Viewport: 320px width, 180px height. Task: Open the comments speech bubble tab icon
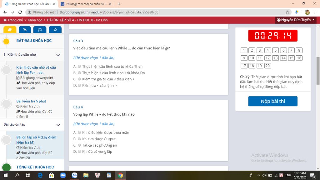(x=40, y=30)
